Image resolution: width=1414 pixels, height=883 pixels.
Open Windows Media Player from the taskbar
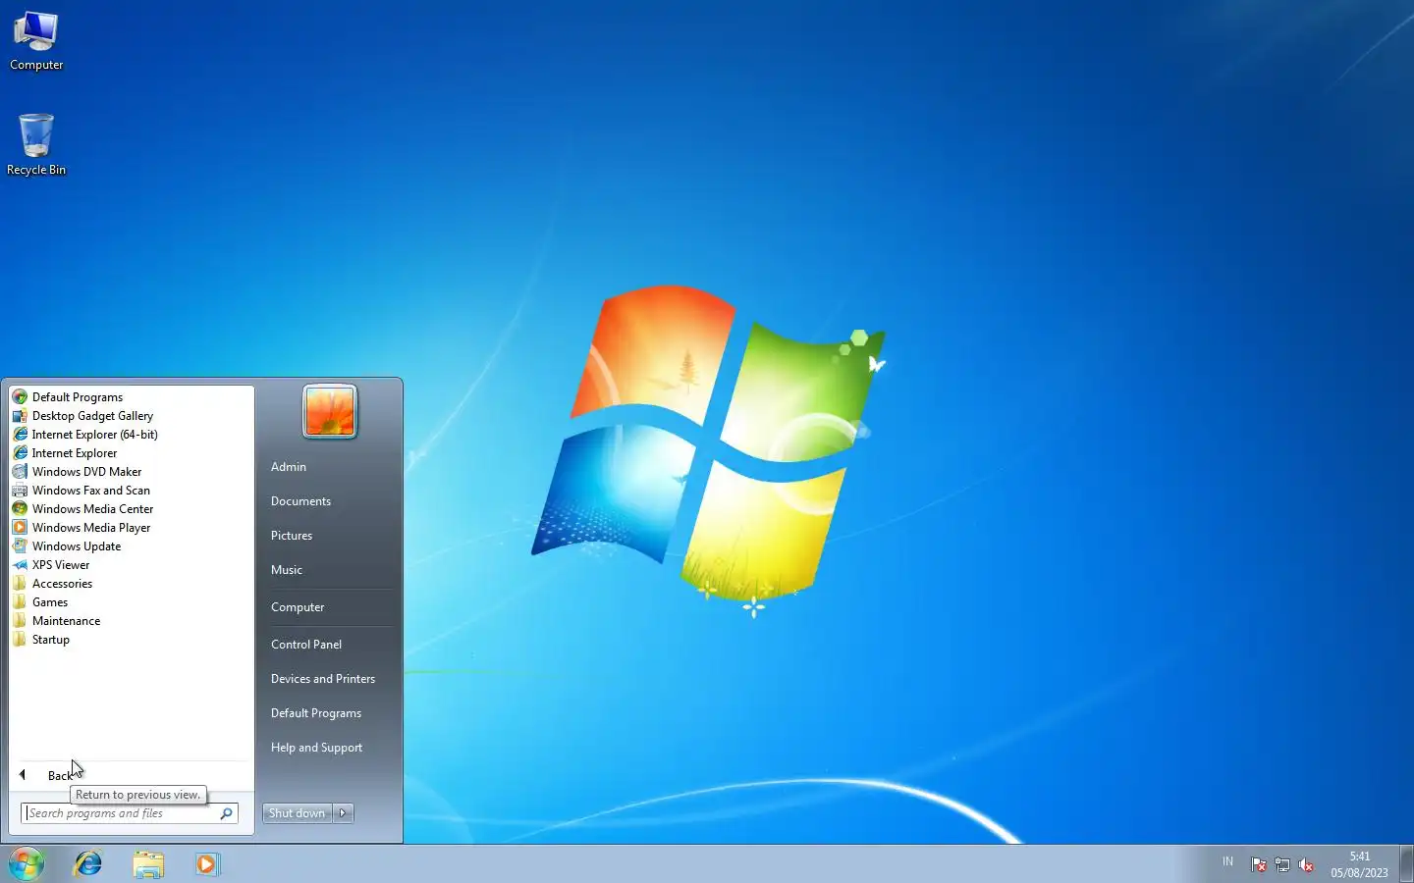tap(207, 864)
